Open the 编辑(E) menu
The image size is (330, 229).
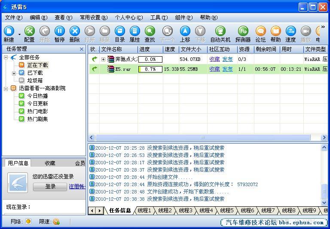39,18
